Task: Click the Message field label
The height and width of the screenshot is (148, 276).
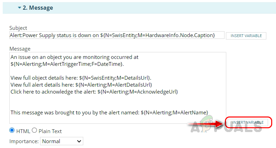Action: (20, 49)
